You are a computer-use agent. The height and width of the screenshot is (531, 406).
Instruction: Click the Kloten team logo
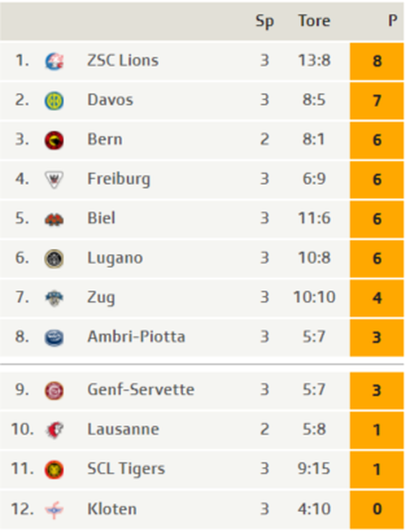point(54,509)
